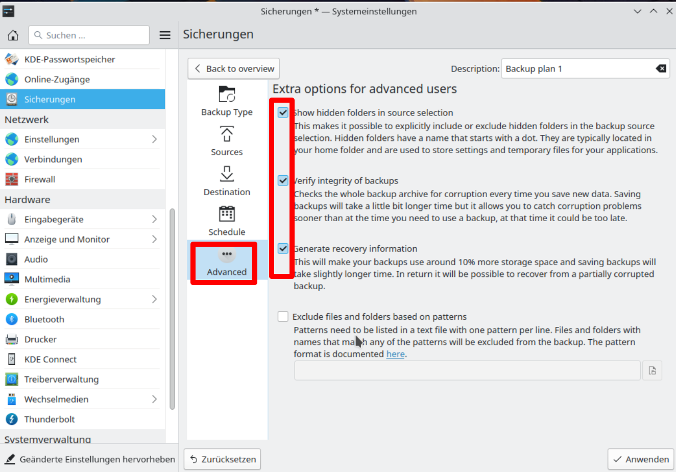
Task: Click the sidebar vertical scrollbar
Action: [172, 306]
